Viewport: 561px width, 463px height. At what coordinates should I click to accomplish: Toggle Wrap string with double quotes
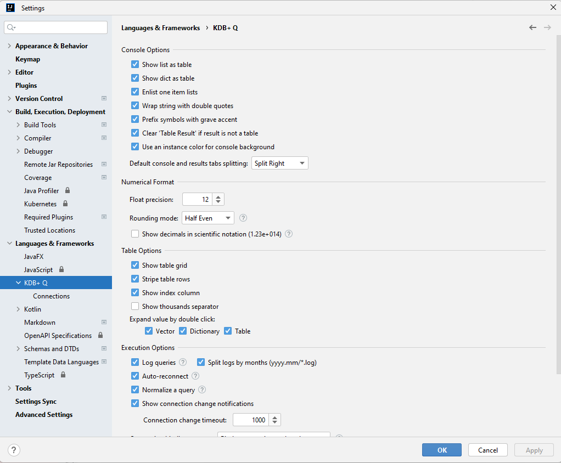coord(135,105)
